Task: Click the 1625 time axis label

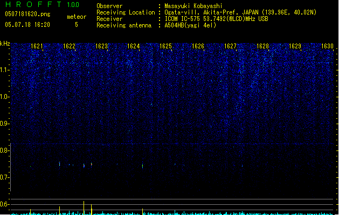Action: [x=165, y=46]
